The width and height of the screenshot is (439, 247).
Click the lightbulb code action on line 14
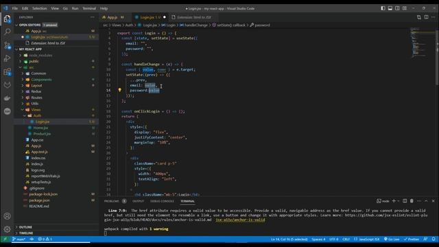click(x=119, y=90)
